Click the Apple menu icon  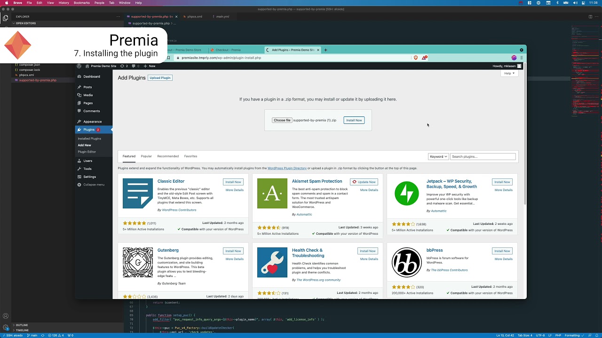pyautogui.click(x=7, y=3)
